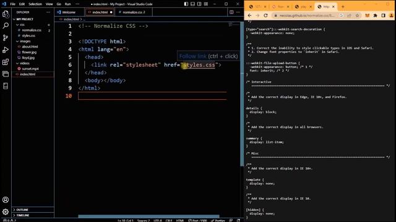Click the split editor icon
This screenshot has height=222, width=396.
[x=231, y=12]
